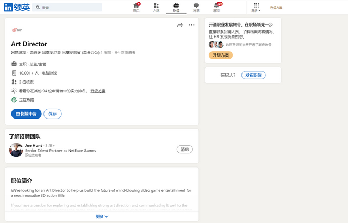Click the Art Director job title
This screenshot has height=223, width=348.
[x=29, y=44]
